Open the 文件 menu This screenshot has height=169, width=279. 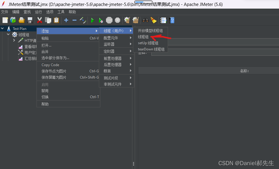pos(5,12)
